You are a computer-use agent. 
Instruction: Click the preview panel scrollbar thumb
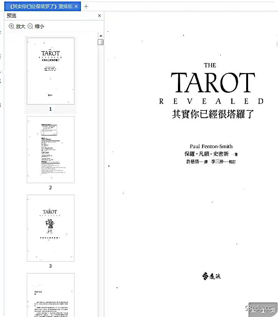pos(101,42)
